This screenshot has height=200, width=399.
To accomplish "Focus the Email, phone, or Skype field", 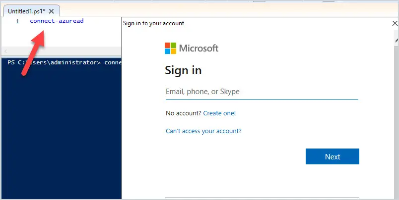I will pos(262,92).
